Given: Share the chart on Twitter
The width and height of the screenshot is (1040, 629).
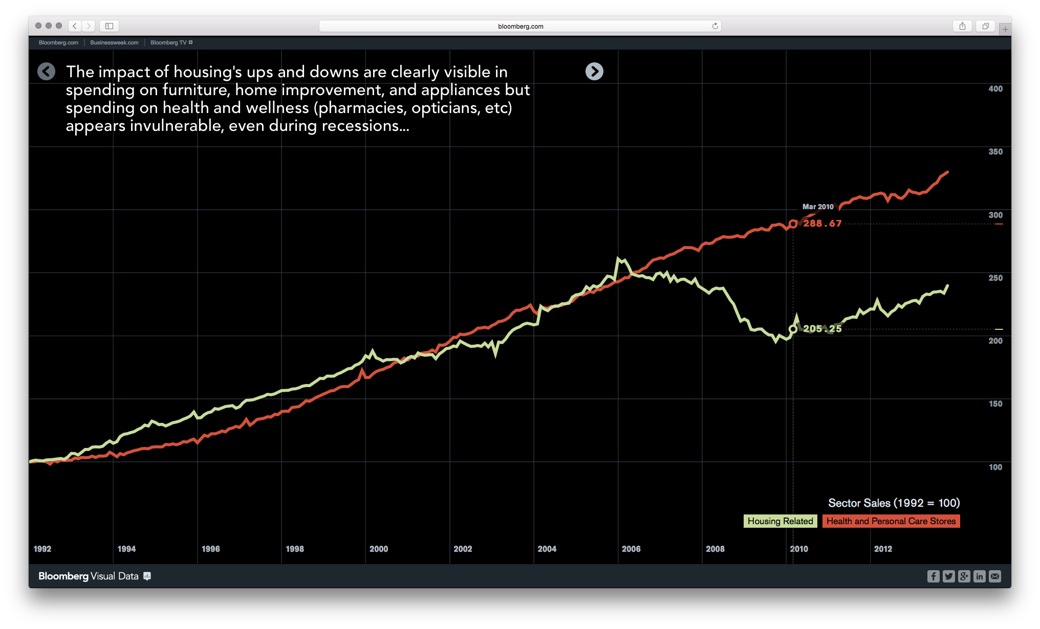Looking at the screenshot, I should pyautogui.click(x=949, y=576).
